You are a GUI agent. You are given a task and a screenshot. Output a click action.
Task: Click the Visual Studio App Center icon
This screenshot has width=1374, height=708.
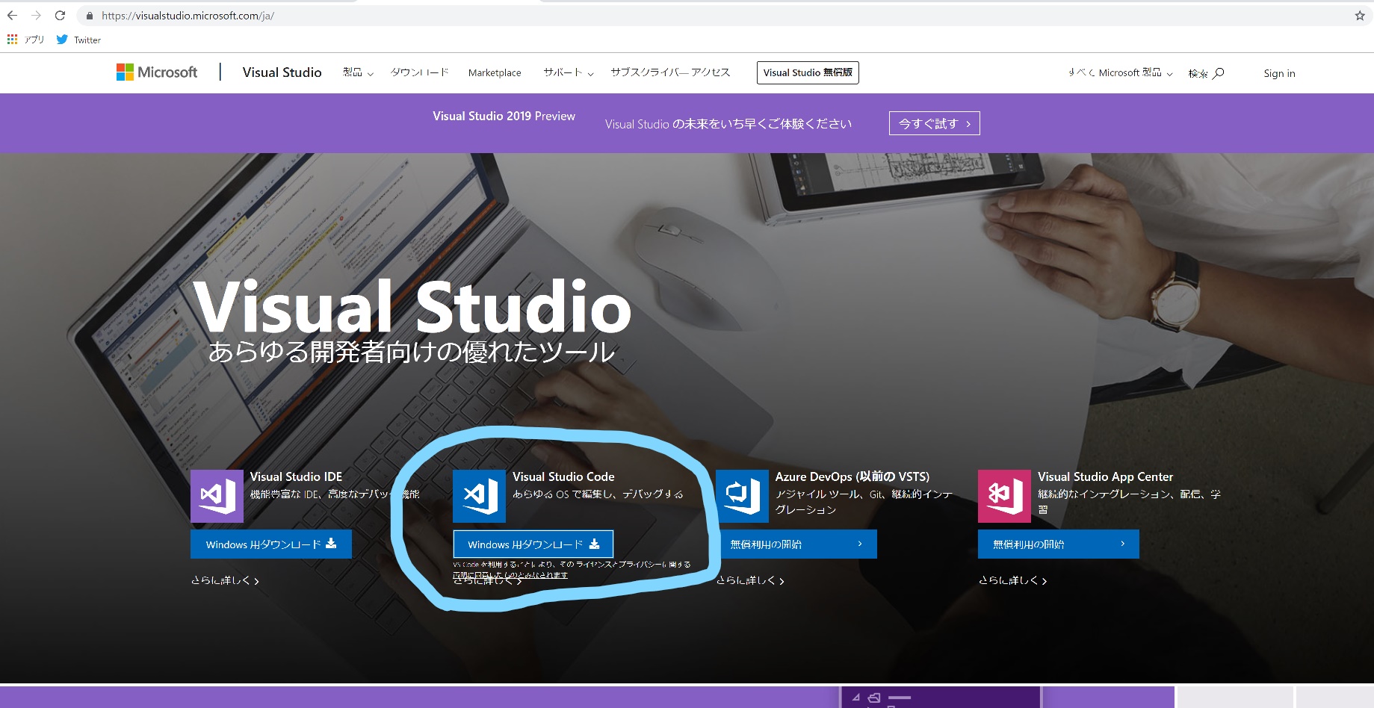pyautogui.click(x=1004, y=496)
